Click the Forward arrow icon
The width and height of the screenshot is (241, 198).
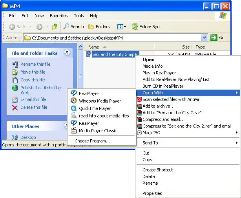[x=39, y=27]
